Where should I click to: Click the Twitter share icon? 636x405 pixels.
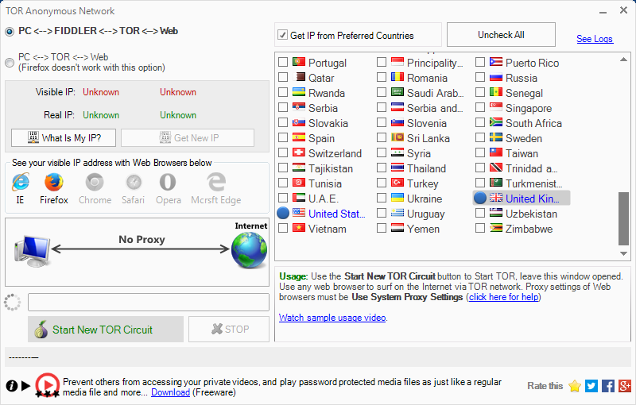[591, 386]
